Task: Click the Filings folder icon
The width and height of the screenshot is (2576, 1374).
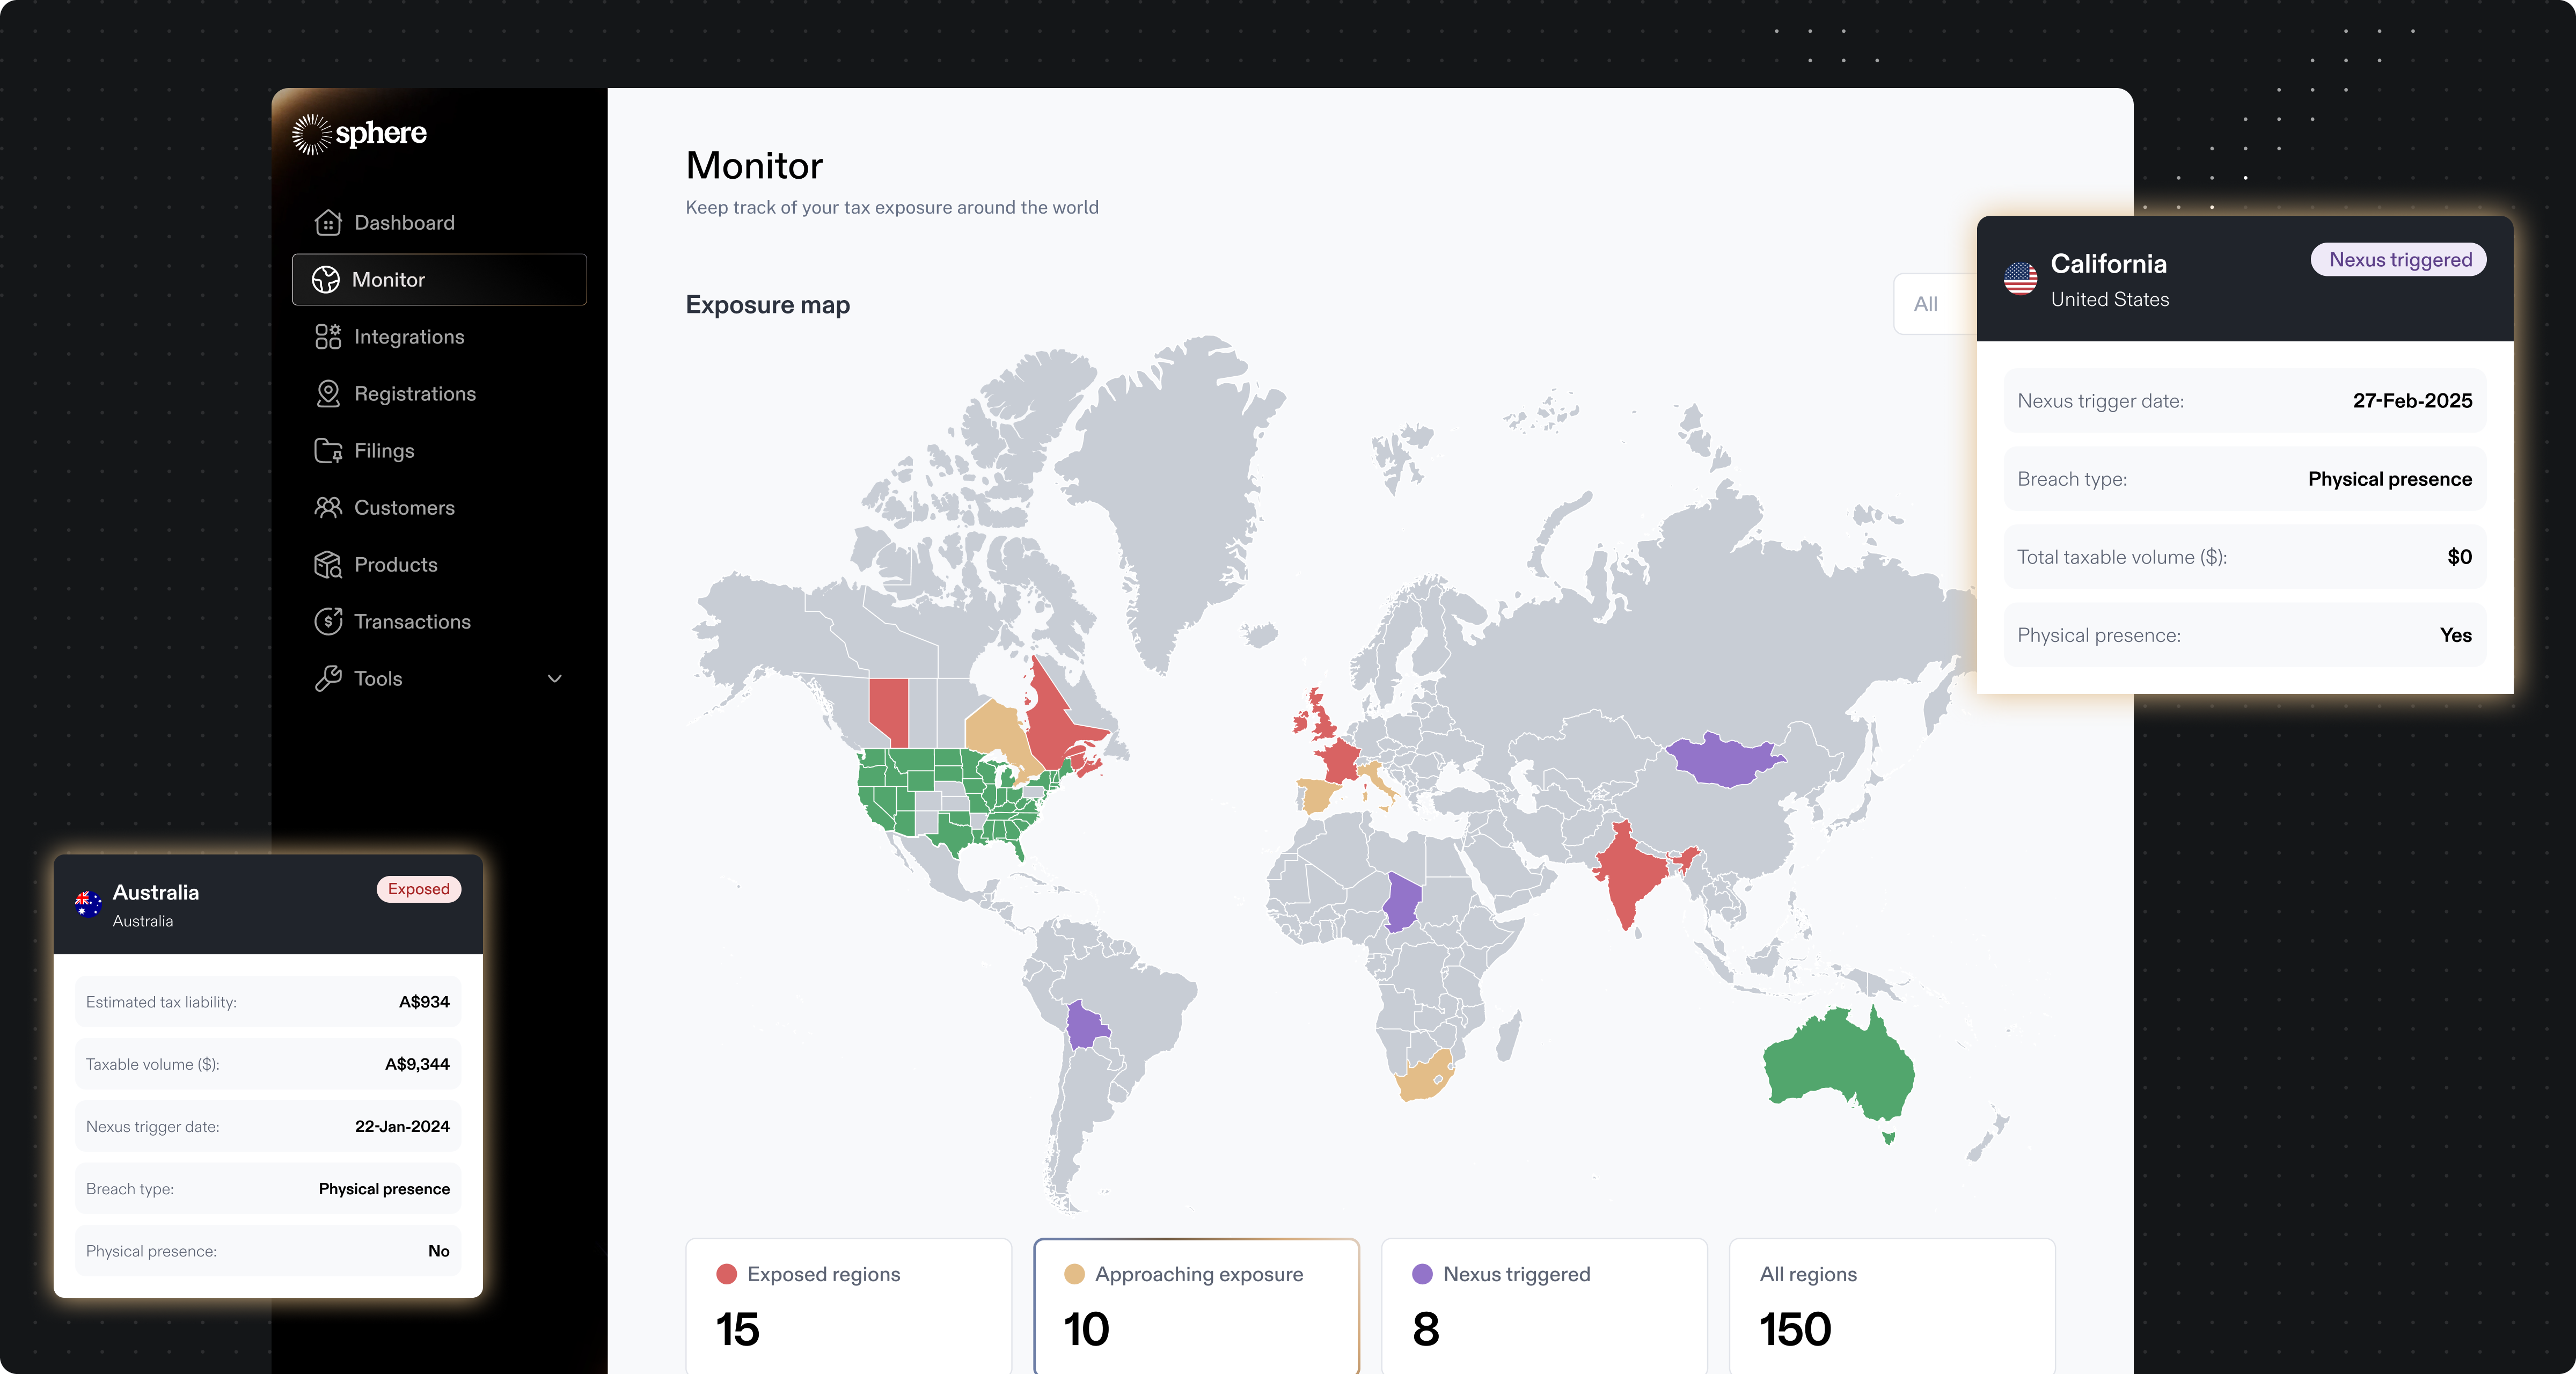Action: click(x=328, y=451)
